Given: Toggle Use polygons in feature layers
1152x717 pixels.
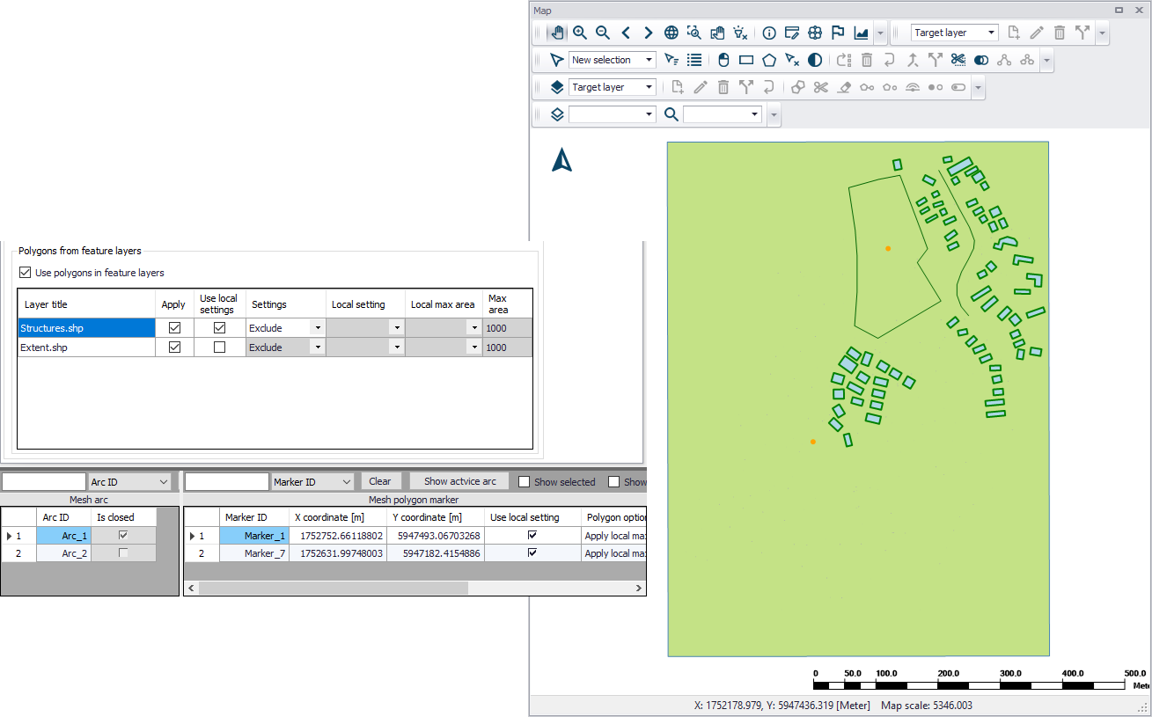Looking at the screenshot, I should (x=25, y=273).
